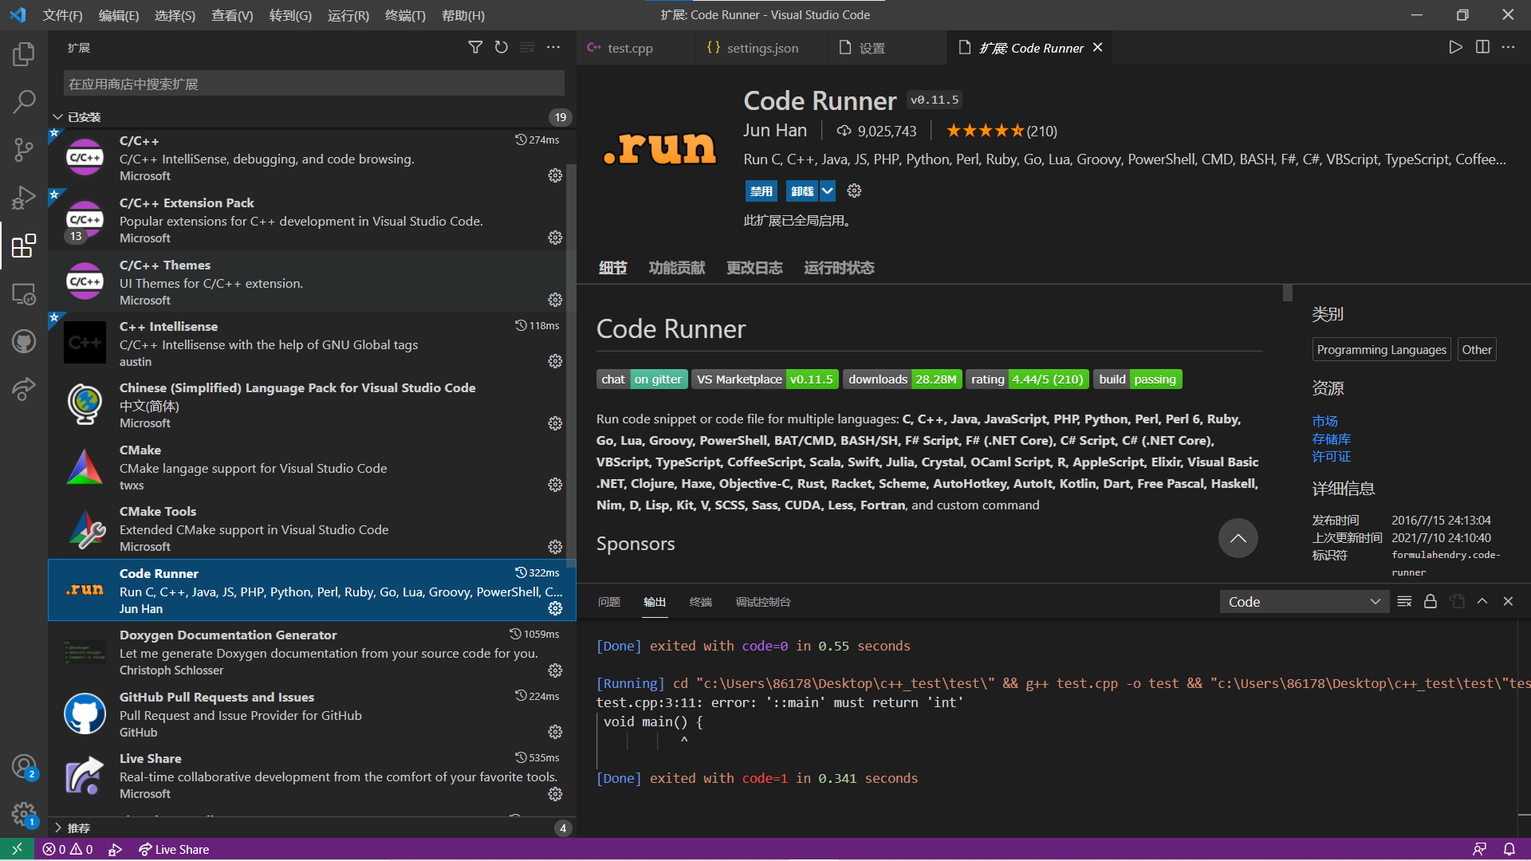Open the GitHub view in activity bar
The height and width of the screenshot is (861, 1531).
(x=24, y=342)
